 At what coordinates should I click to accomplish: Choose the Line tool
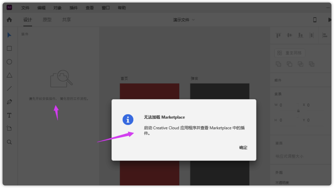9,89
